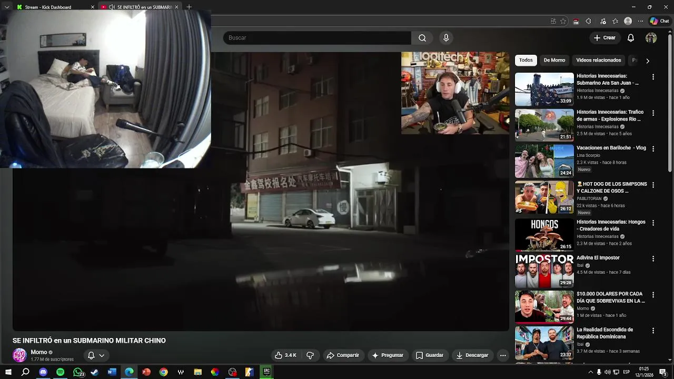Viewport: 674px width, 379px height.
Task: Open options for Submarino Ara San Juan video
Action: point(653,77)
